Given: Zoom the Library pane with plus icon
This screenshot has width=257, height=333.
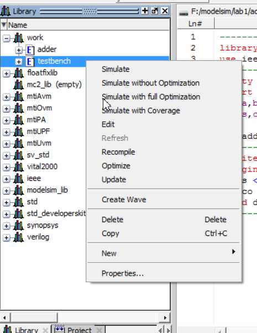Looking at the screenshot, I should [145, 10].
